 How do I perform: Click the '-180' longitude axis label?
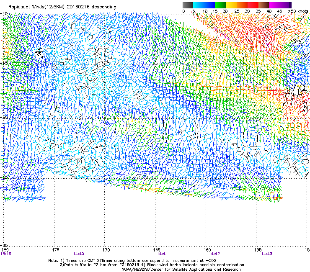click(x=4, y=250)
